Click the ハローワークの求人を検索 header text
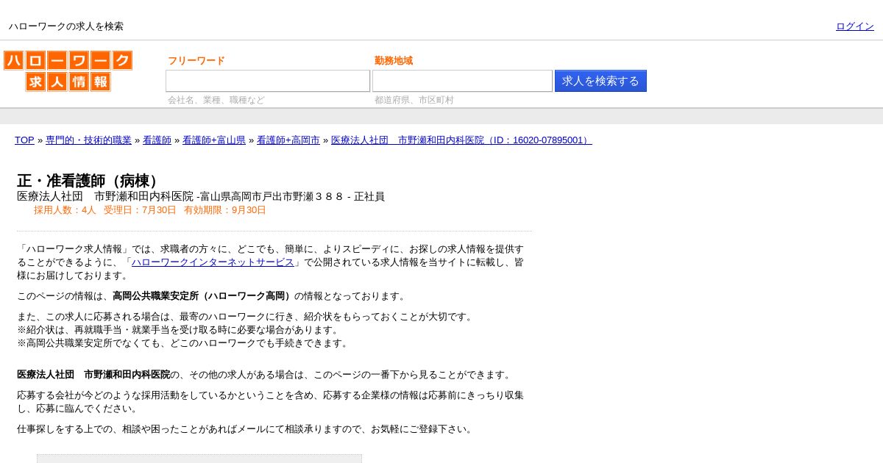 coord(66,26)
